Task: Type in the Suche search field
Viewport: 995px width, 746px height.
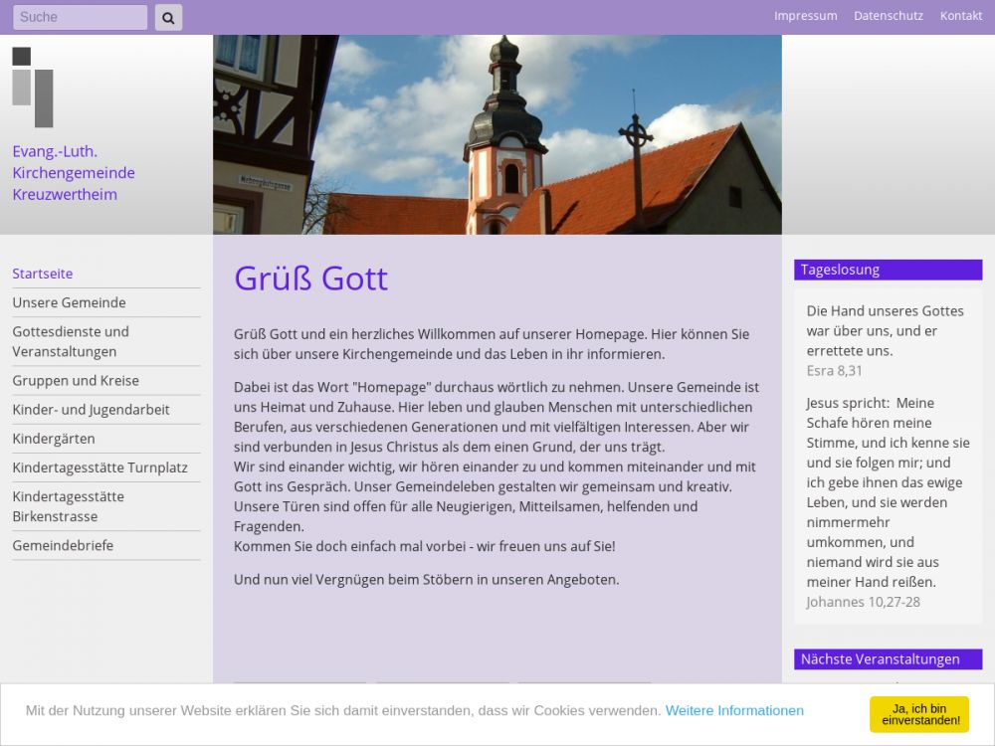Action: pos(80,17)
